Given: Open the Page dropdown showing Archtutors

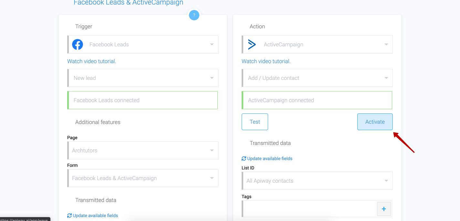Looking at the screenshot, I should click(x=143, y=150).
